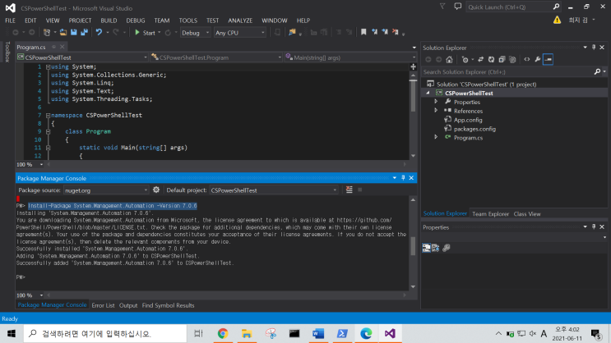611x343 pixels.
Task: Click the Open File folder icon
Action: [x=63, y=33]
